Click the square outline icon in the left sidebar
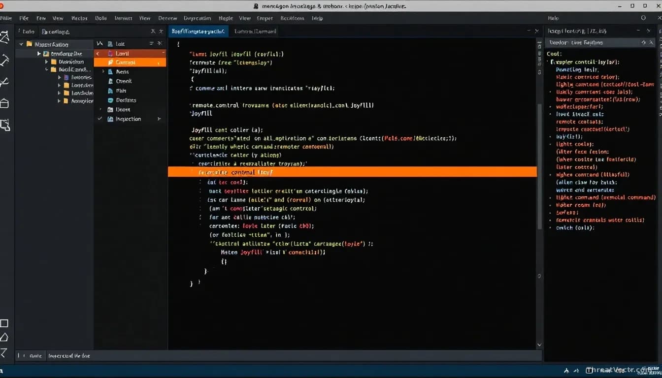662x378 pixels. (x=4, y=323)
